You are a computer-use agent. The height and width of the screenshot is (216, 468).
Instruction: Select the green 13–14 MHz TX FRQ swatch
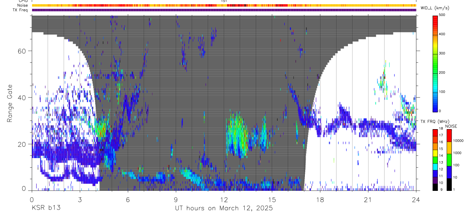point(435,160)
